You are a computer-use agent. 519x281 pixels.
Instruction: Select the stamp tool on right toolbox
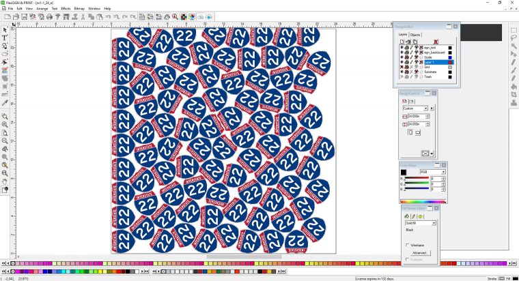pyautogui.click(x=514, y=103)
